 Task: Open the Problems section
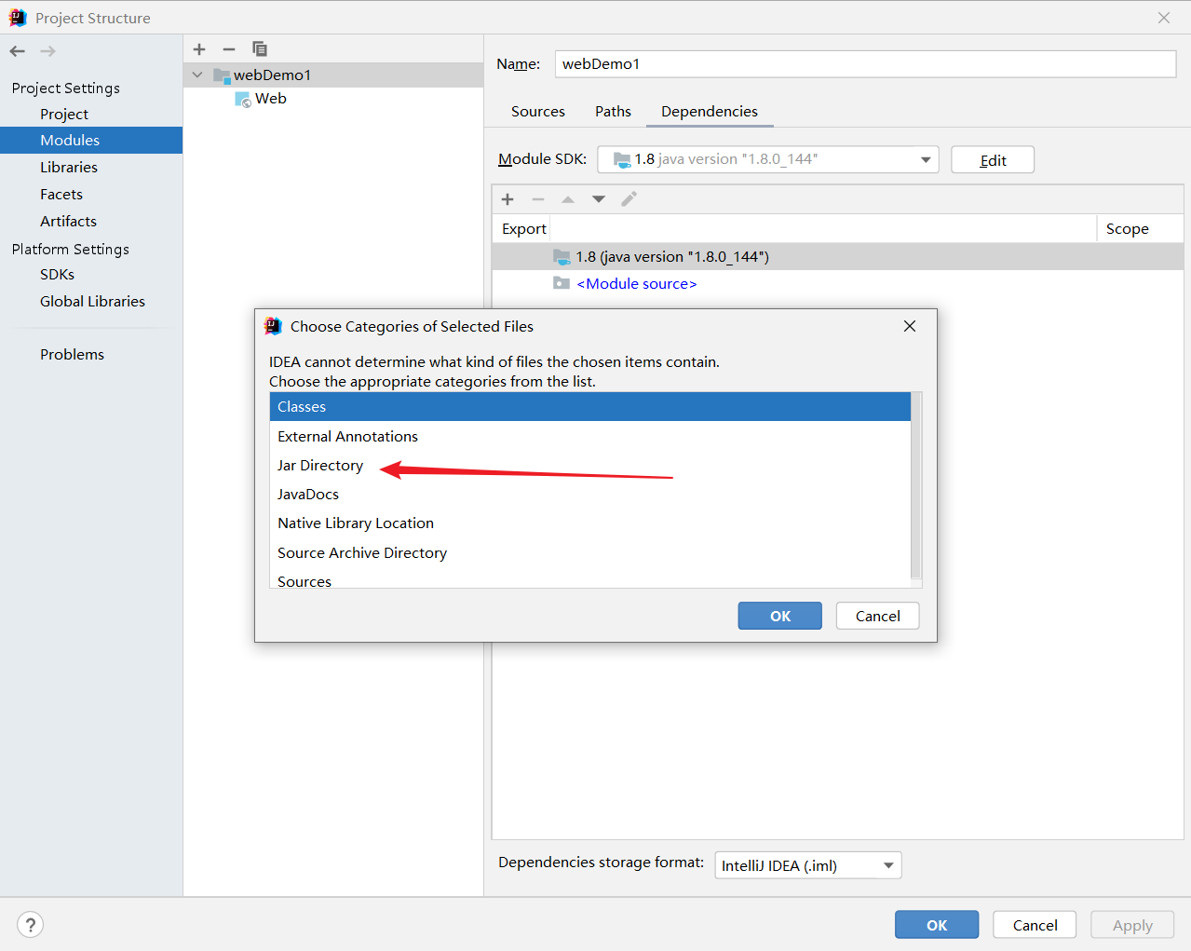[x=72, y=355]
